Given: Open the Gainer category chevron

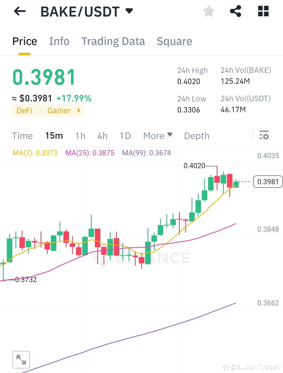Looking at the screenshot, I should click(78, 110).
